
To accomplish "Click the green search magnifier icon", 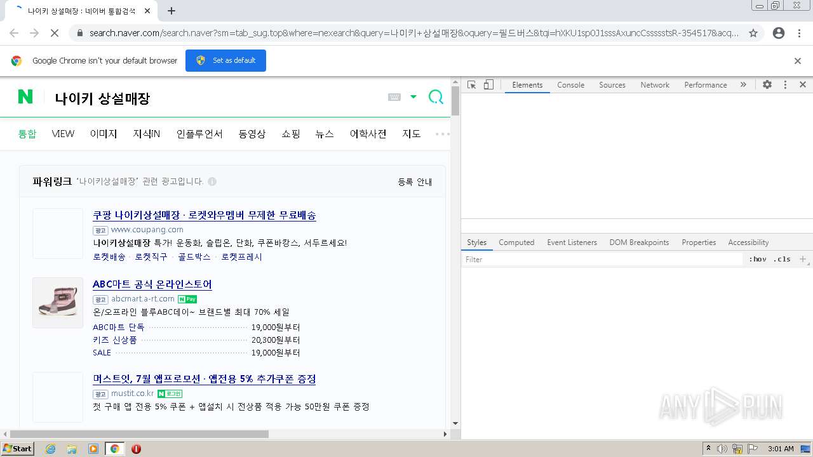I will click(436, 96).
